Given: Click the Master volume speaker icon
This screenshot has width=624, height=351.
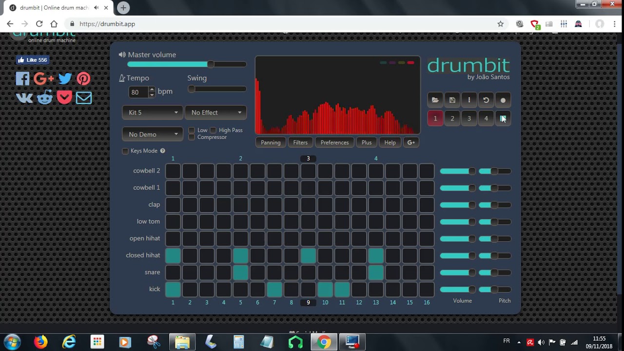Looking at the screenshot, I should (122, 55).
